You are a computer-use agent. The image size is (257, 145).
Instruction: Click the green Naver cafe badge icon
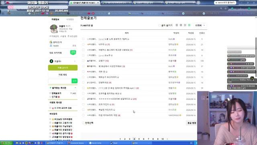coord(73,53)
